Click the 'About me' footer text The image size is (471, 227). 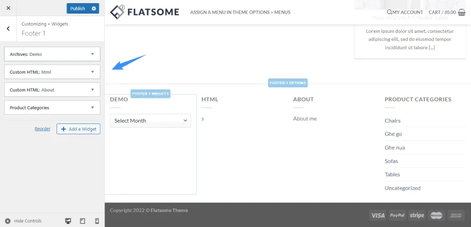click(x=305, y=119)
